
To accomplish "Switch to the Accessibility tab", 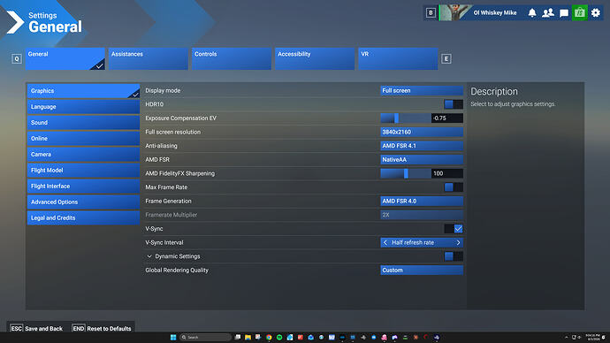I will (315, 58).
